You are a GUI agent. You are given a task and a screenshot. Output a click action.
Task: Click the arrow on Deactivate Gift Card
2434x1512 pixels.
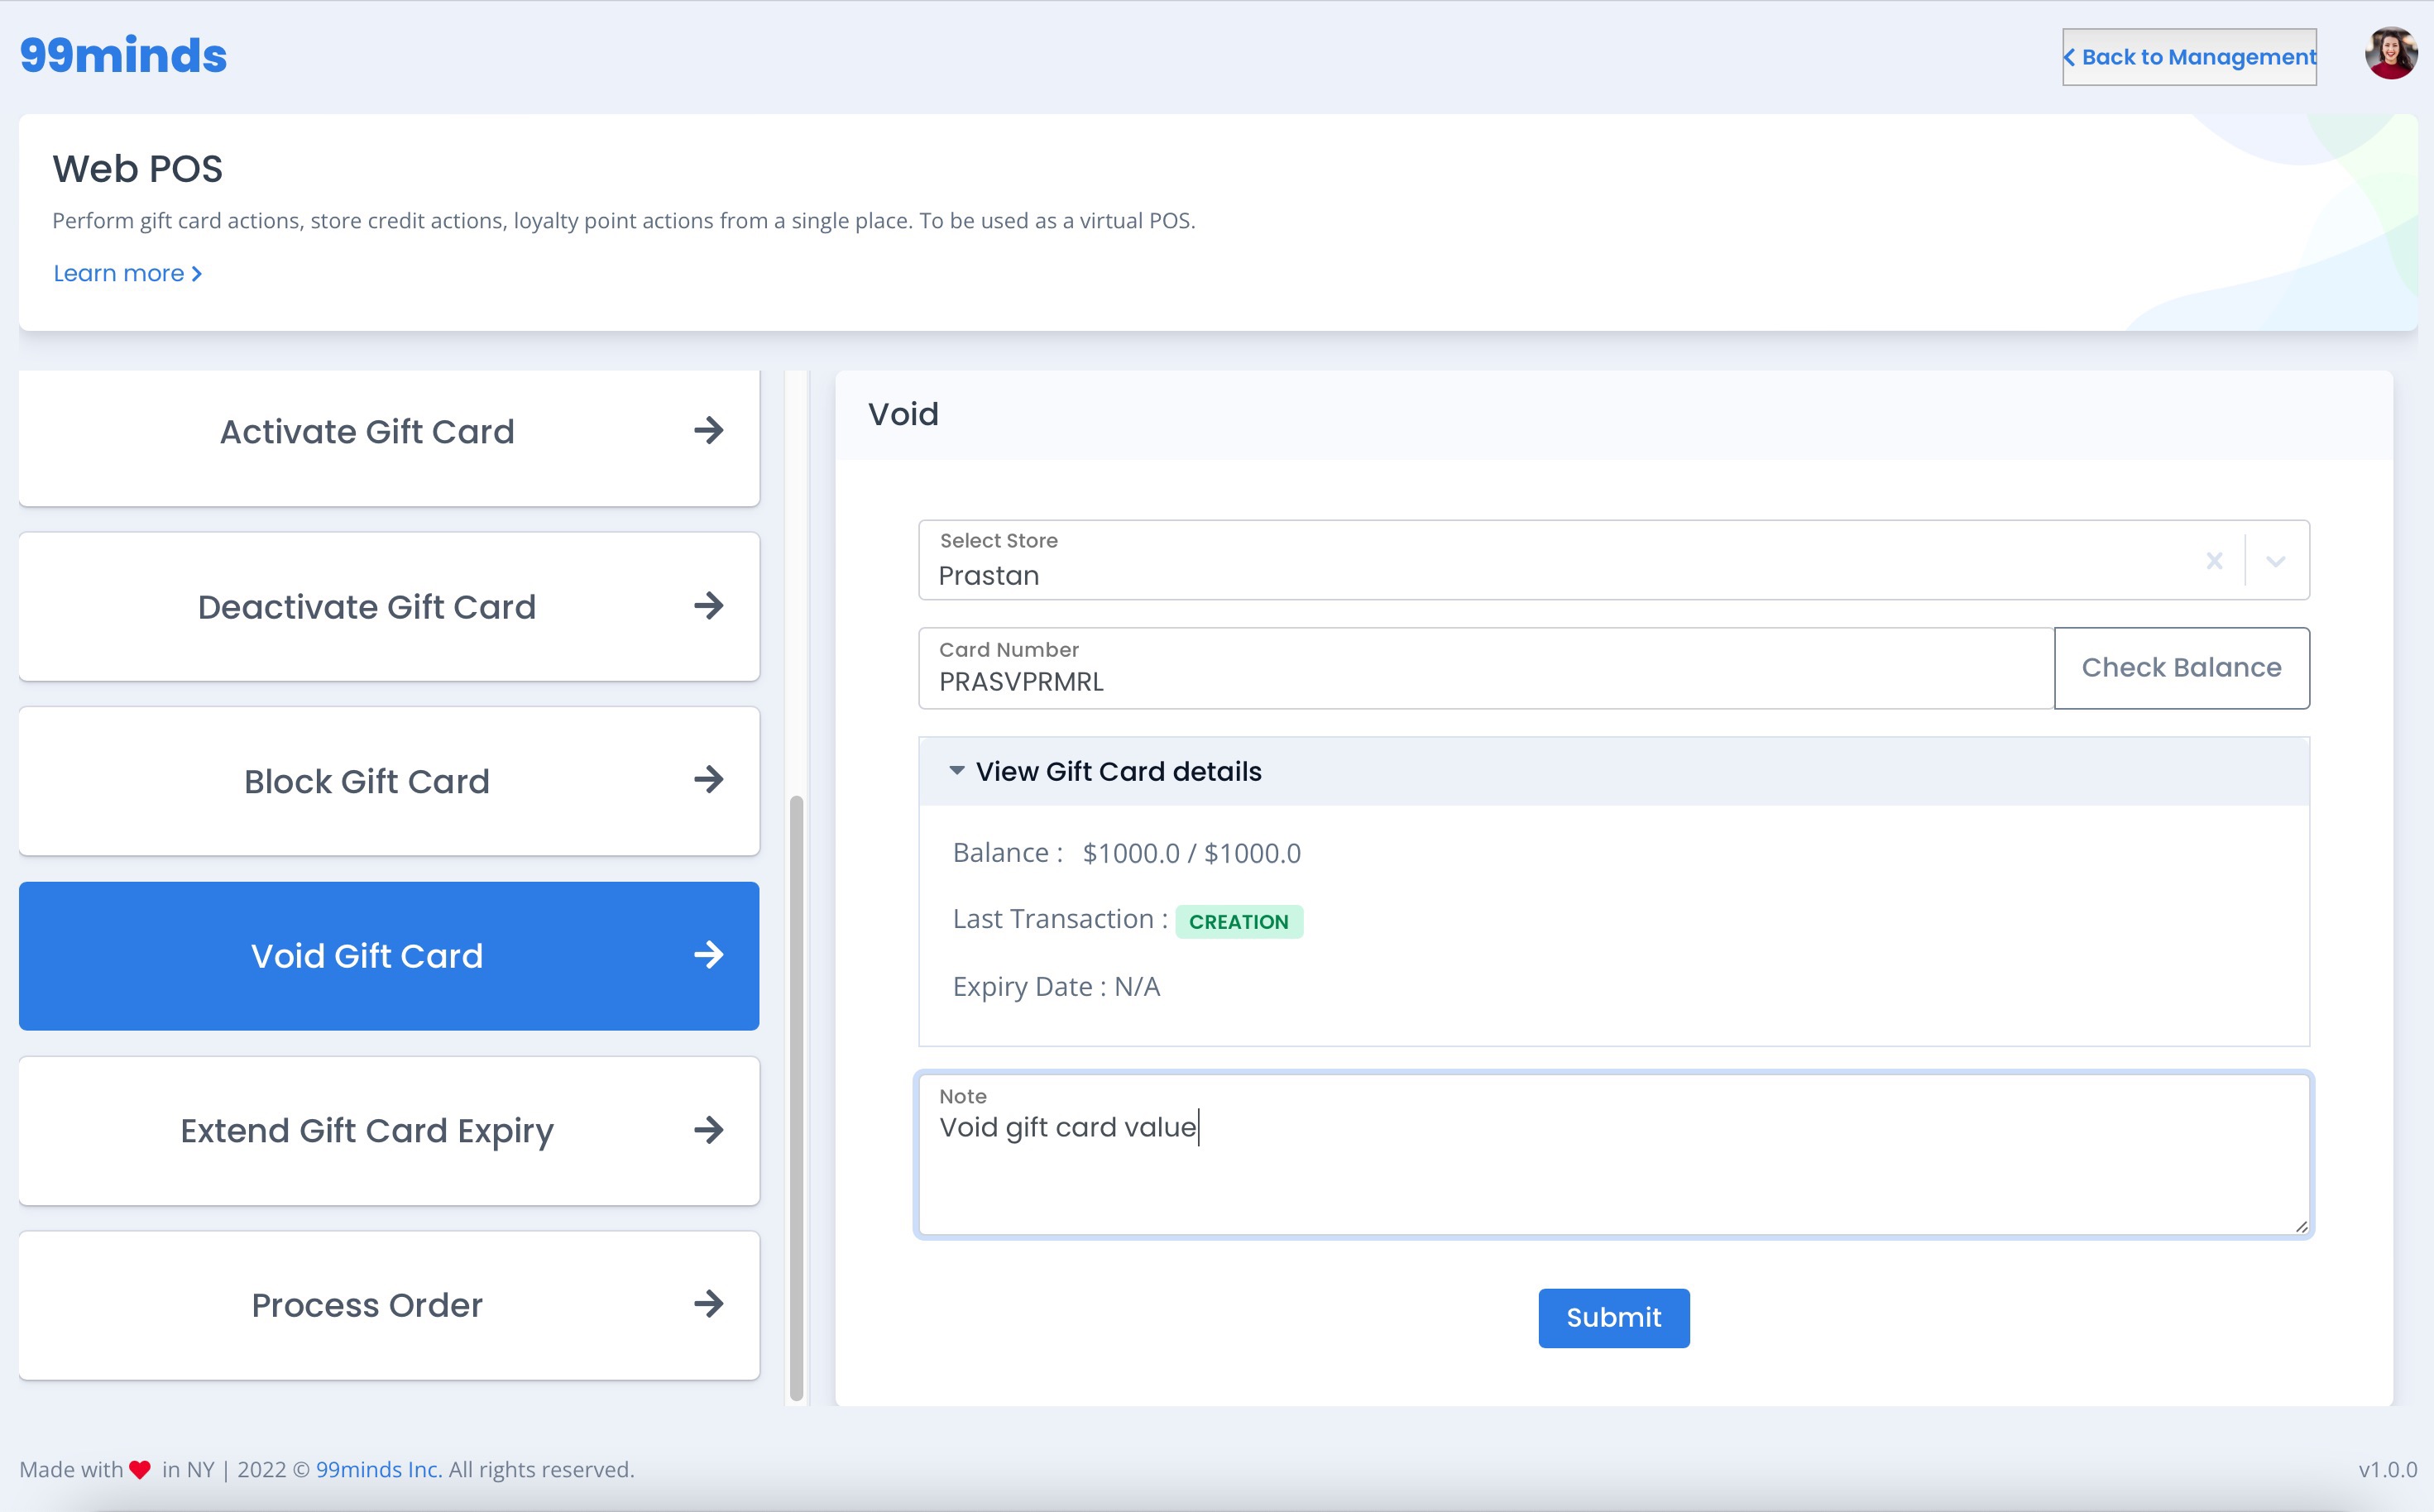coord(709,606)
